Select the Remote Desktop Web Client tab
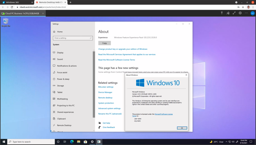Screen dimensions: 256x145 tap(51, 2)
